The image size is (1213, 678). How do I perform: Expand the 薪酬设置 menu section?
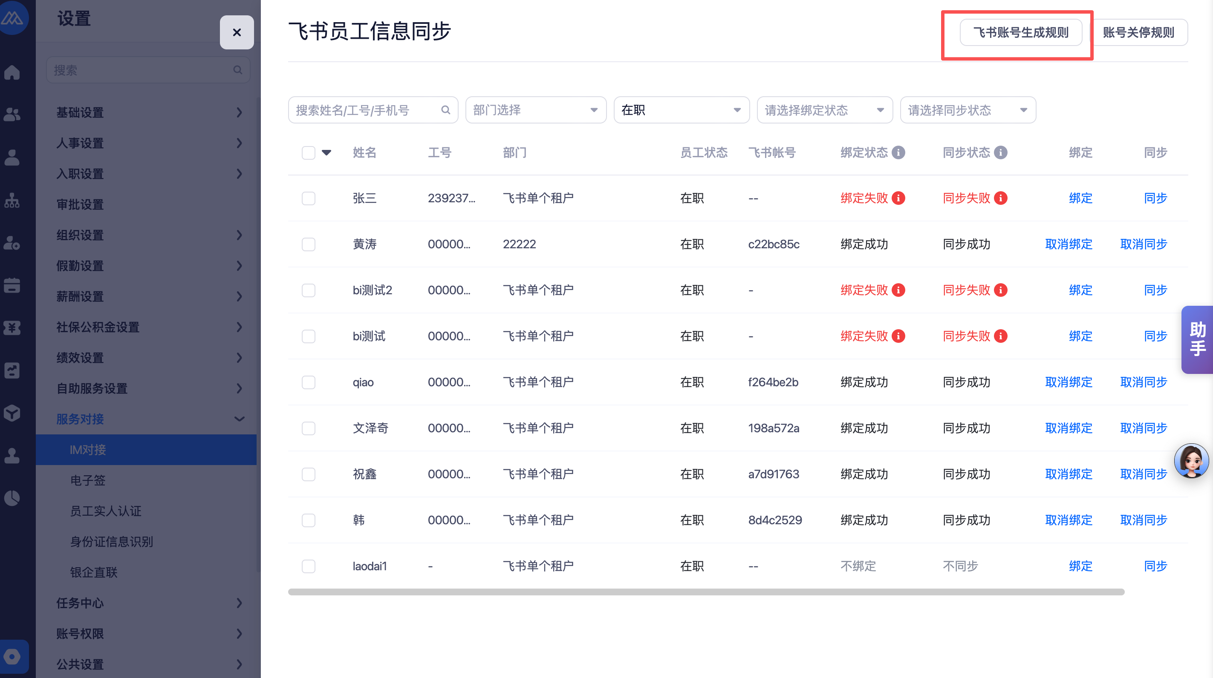(x=148, y=296)
